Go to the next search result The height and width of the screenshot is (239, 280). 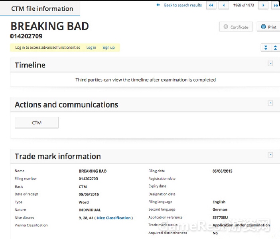tap(263, 5)
